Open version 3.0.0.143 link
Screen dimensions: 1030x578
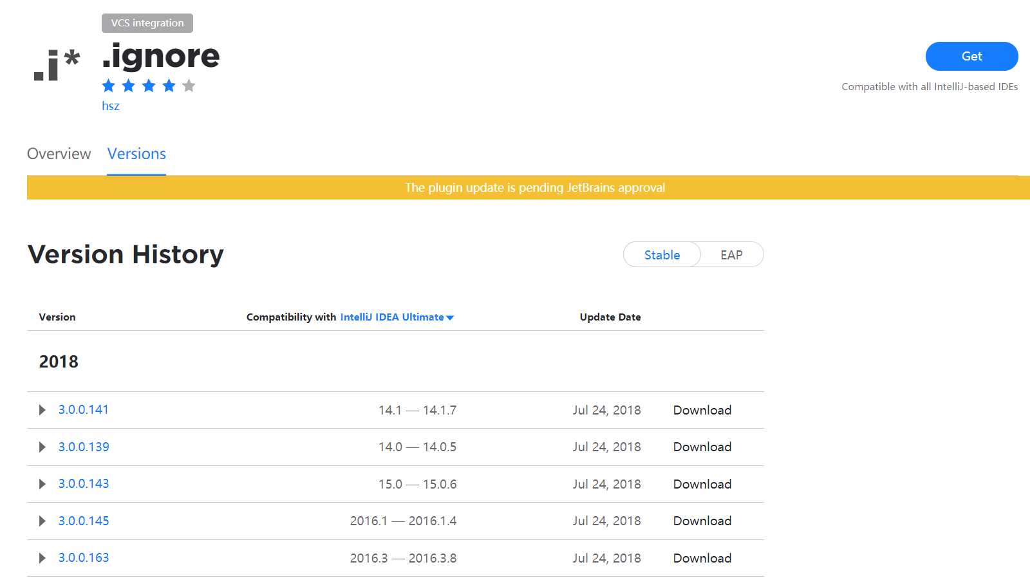(x=84, y=484)
